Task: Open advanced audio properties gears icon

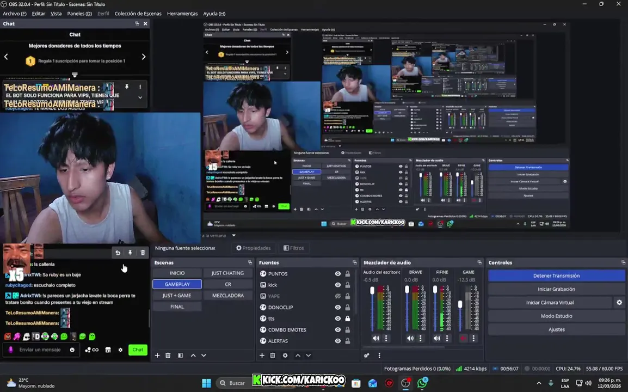Action: [x=366, y=356]
